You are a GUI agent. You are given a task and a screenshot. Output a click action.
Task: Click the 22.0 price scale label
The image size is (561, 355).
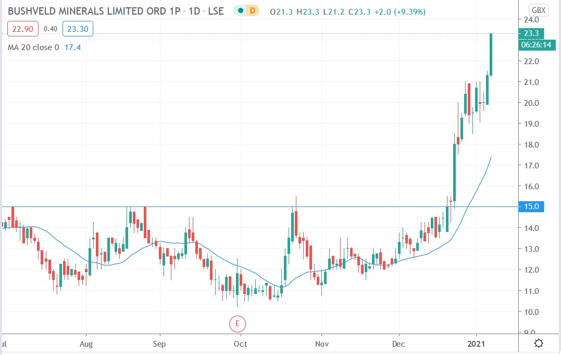coord(531,62)
